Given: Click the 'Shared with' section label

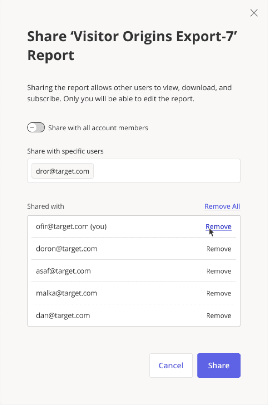Looking at the screenshot, I should [45, 206].
